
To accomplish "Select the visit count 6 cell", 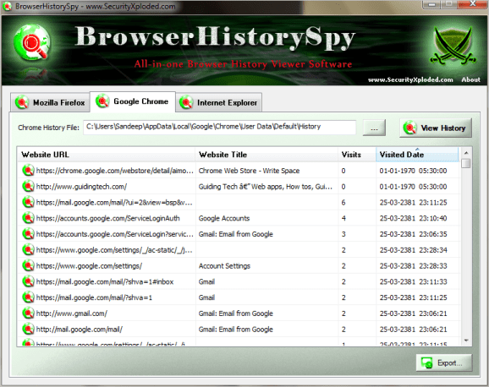I will 343,203.
